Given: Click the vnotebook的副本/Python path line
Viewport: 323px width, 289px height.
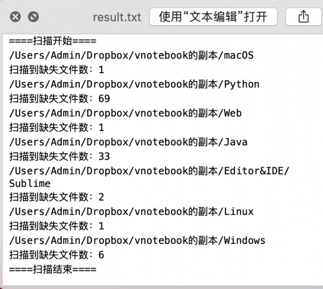Looking at the screenshot, I should [134, 84].
